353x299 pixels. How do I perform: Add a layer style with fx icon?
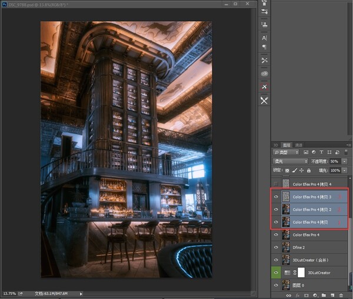click(x=297, y=295)
